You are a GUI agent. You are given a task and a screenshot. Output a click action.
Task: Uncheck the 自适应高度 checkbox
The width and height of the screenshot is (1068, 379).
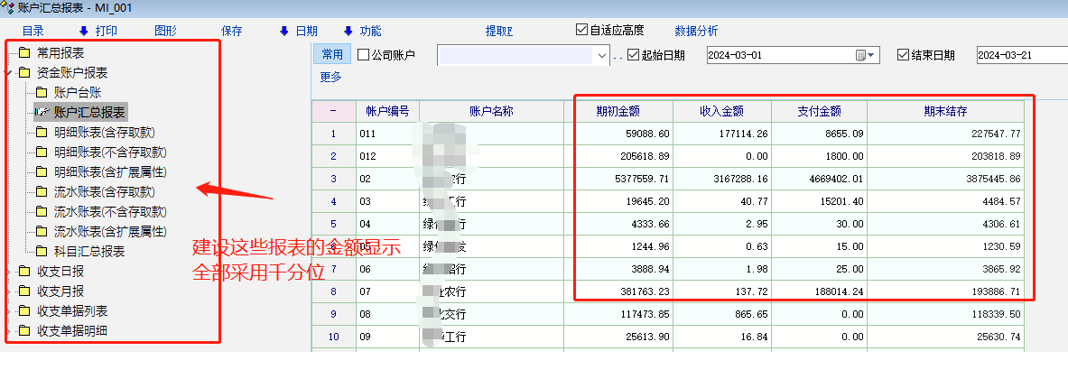[581, 30]
